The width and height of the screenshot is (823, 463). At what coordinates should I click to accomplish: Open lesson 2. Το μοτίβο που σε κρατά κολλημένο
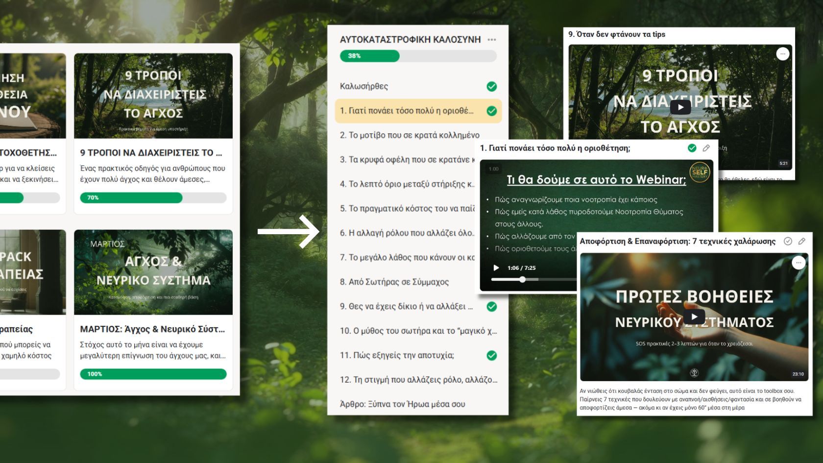[x=410, y=135]
